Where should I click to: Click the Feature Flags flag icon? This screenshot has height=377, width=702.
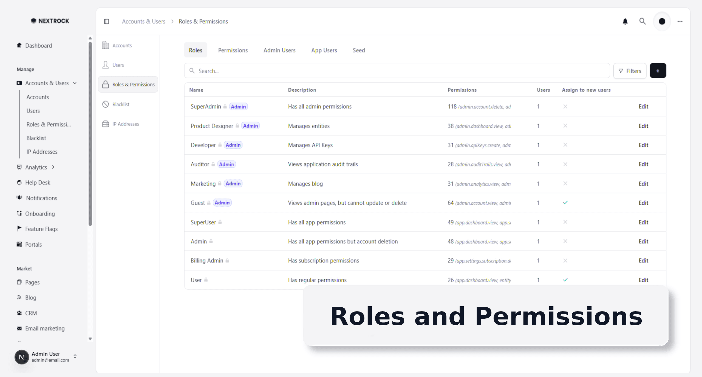coord(19,229)
